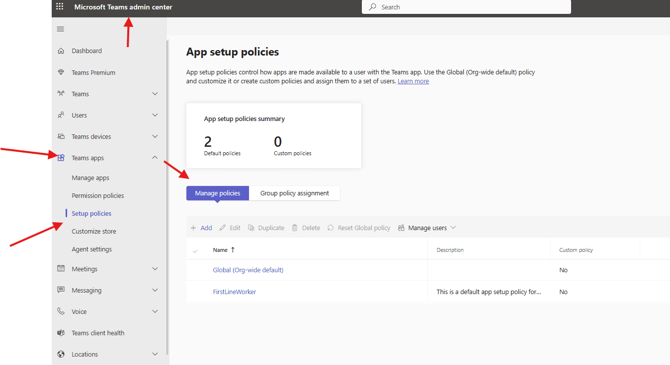The image size is (670, 365).
Task: Click the Teams apps grid icon
Action: pyautogui.click(x=61, y=157)
